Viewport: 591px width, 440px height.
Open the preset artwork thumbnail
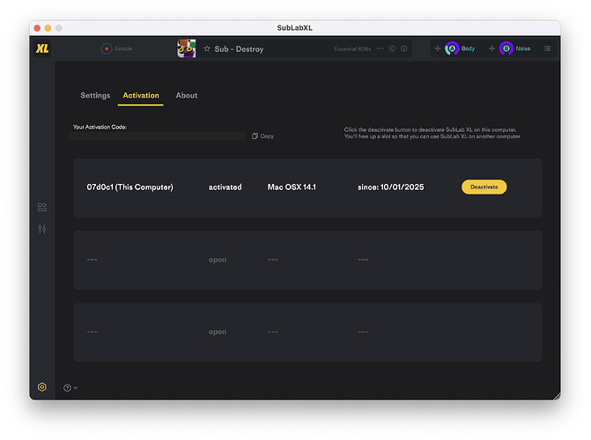(187, 48)
